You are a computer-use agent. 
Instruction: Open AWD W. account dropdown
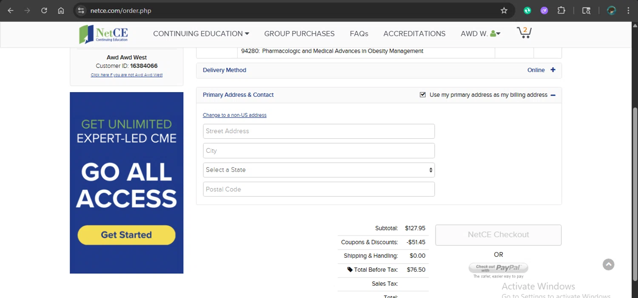point(480,34)
